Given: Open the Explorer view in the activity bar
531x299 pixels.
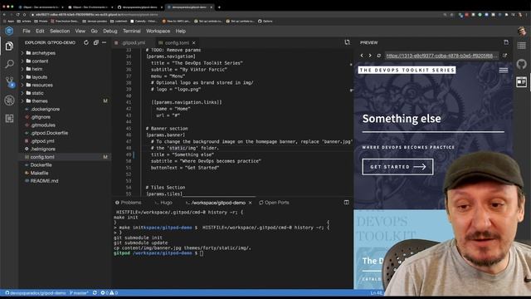Looking at the screenshot, I should pos(9,47).
